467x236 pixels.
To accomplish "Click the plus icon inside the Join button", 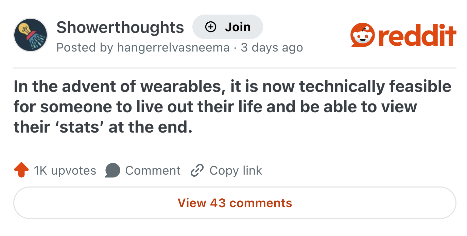I will pyautogui.click(x=210, y=26).
